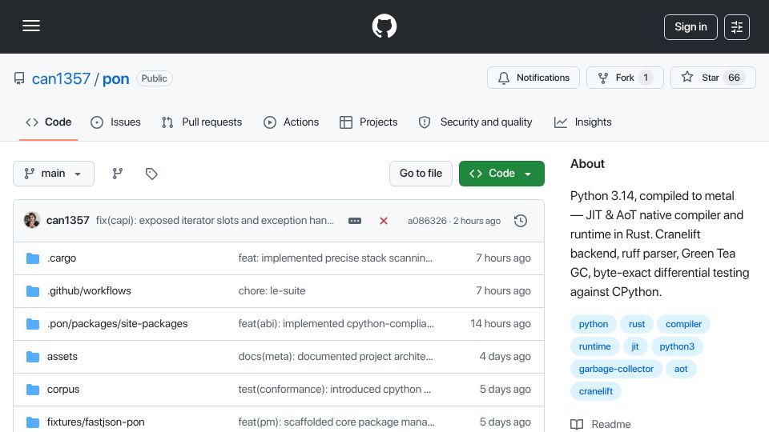Open the .cargo folder
Image resolution: width=769 pixels, height=432 pixels.
62,258
